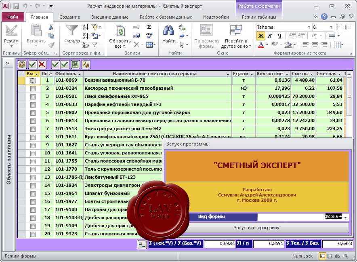The height and width of the screenshot is (262, 357).
Task: Click the Обновить все refresh icon
Action: tap(120, 31)
